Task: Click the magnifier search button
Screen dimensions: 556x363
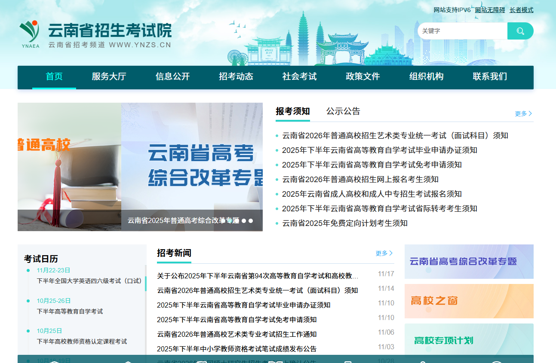Action: coord(520,31)
